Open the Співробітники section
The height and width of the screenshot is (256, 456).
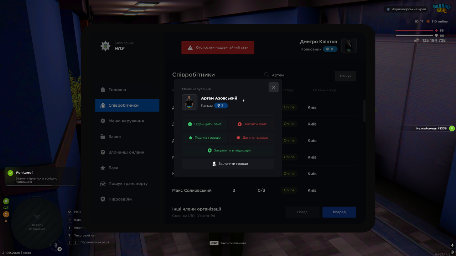[x=127, y=105]
